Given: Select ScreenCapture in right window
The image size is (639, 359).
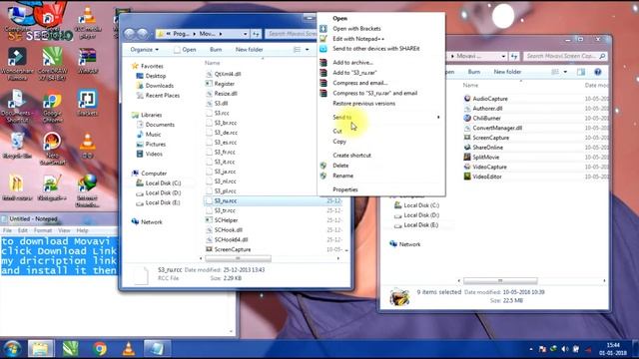Looking at the screenshot, I should click(x=490, y=138).
